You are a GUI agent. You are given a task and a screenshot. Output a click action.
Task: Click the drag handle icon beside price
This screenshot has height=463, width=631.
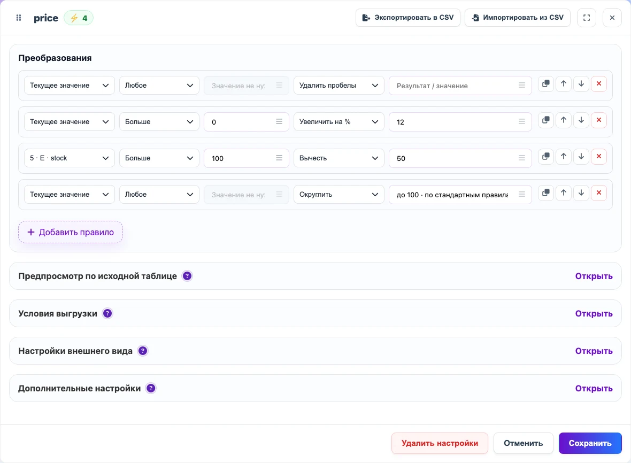click(19, 18)
